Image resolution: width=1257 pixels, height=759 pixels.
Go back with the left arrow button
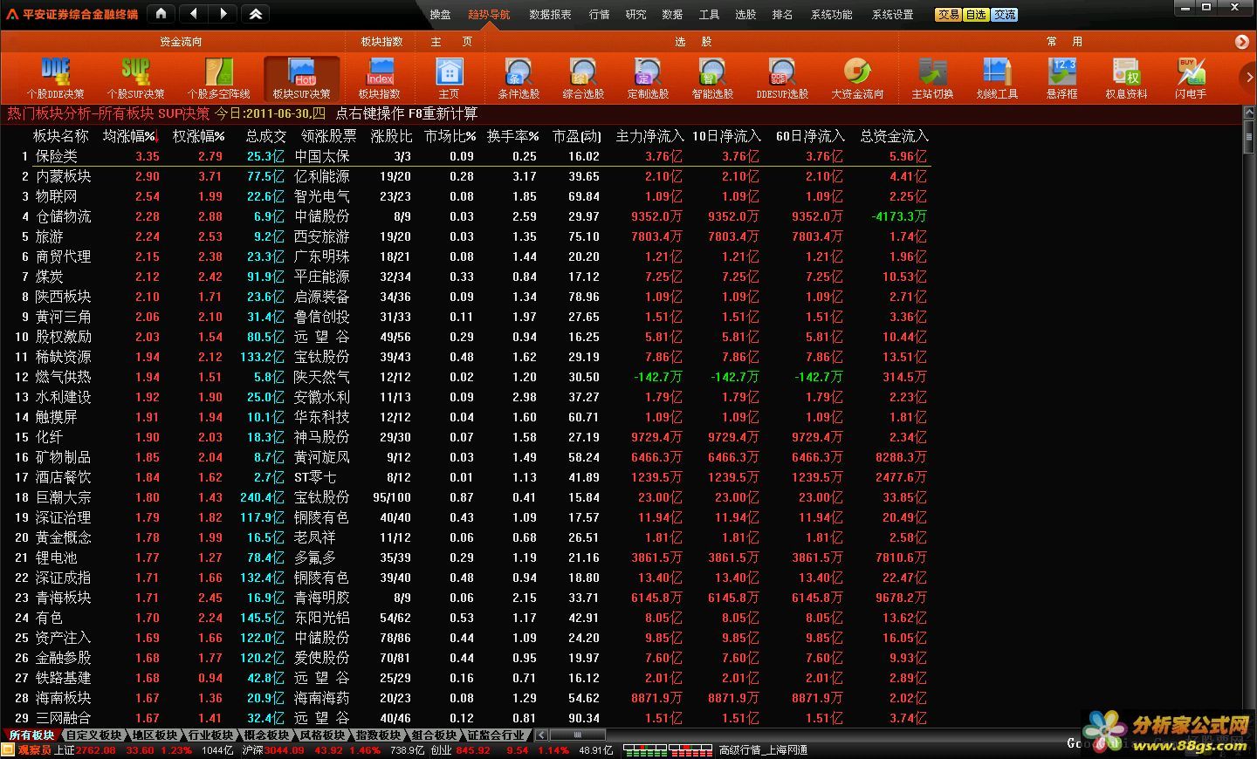(x=193, y=14)
